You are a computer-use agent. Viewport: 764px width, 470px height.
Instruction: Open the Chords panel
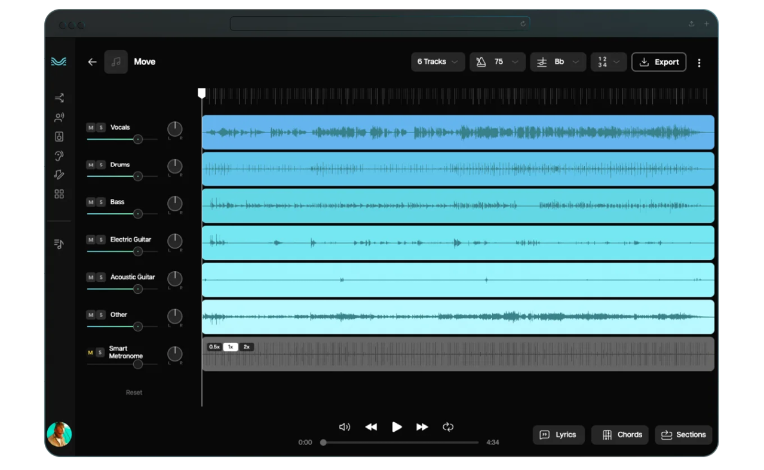[621, 435]
